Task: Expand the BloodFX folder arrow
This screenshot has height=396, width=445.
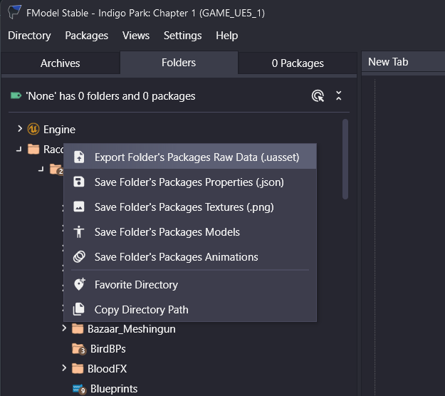Action: point(64,368)
